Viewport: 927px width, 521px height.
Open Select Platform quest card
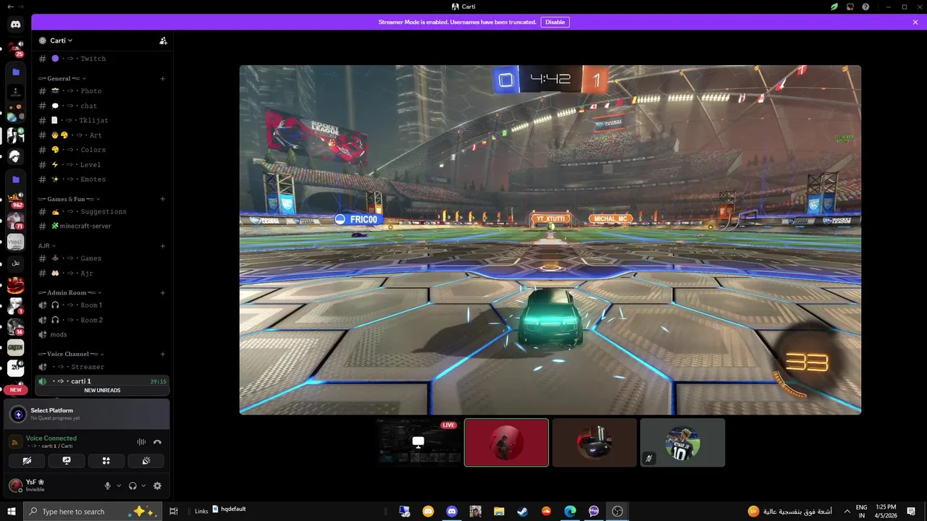[x=88, y=414]
